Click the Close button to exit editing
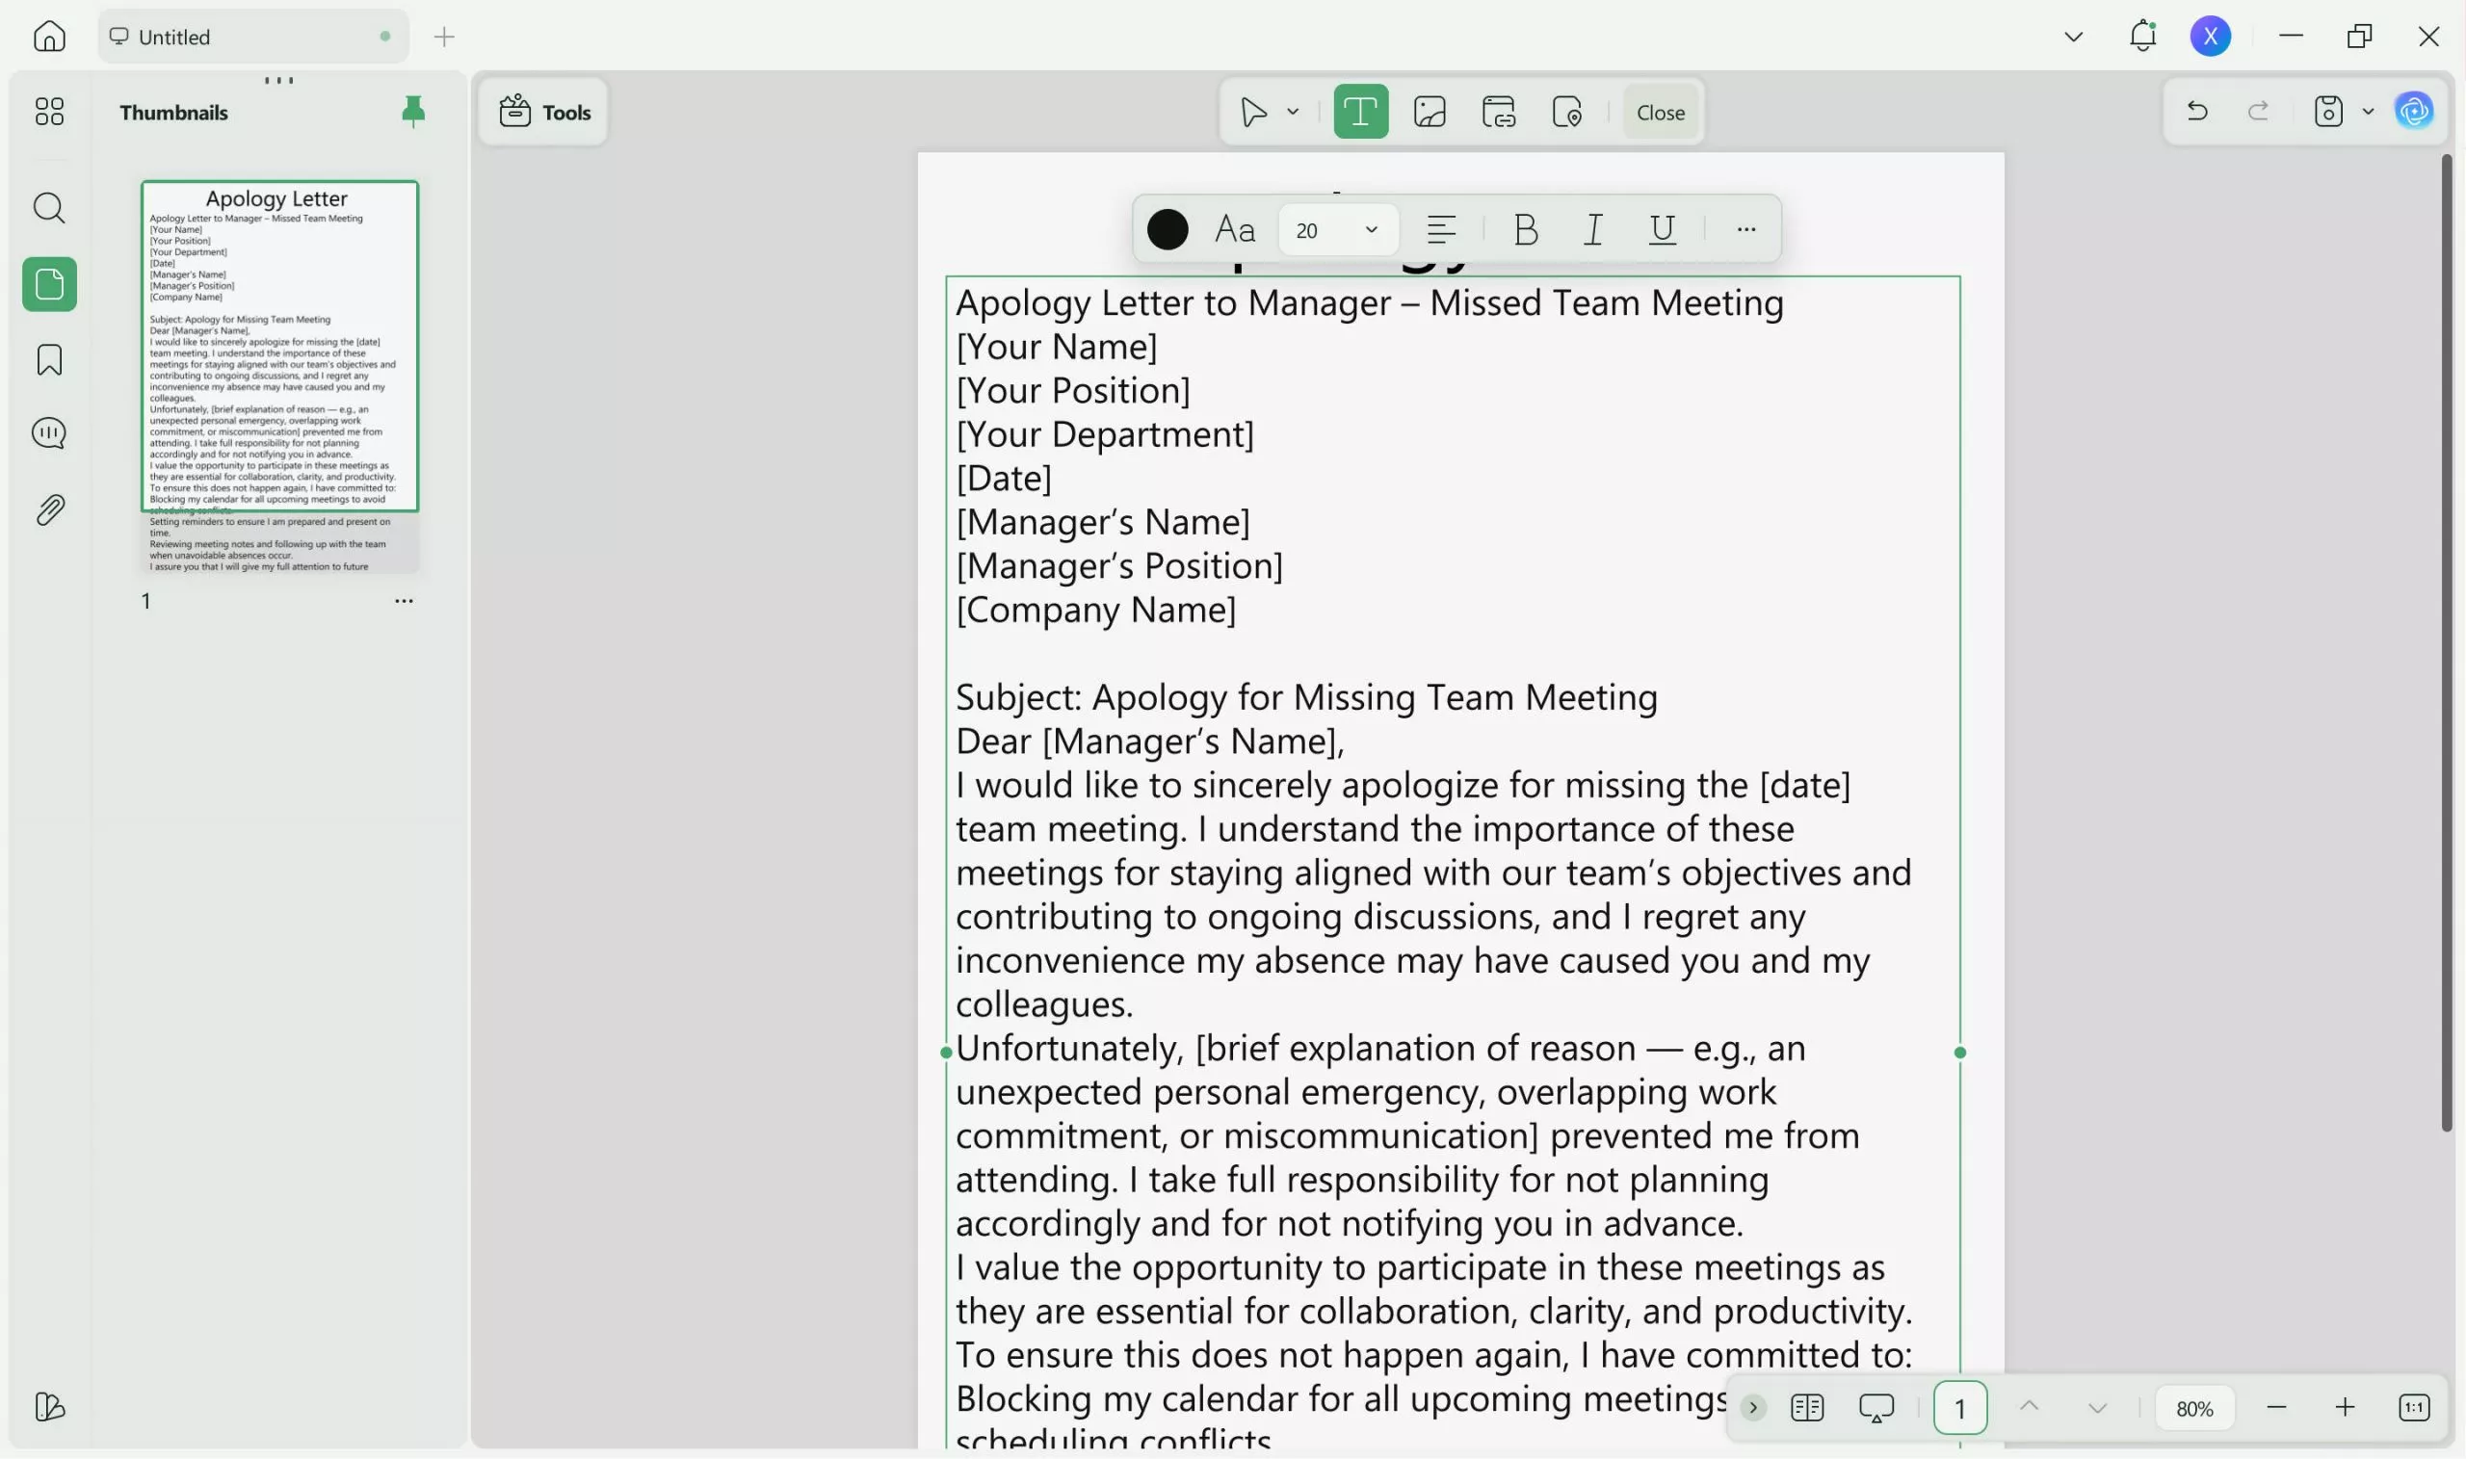 coord(1659,111)
